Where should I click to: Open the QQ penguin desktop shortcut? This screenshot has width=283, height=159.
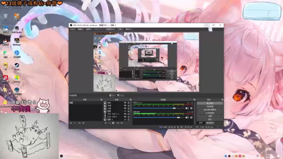coord(5,42)
